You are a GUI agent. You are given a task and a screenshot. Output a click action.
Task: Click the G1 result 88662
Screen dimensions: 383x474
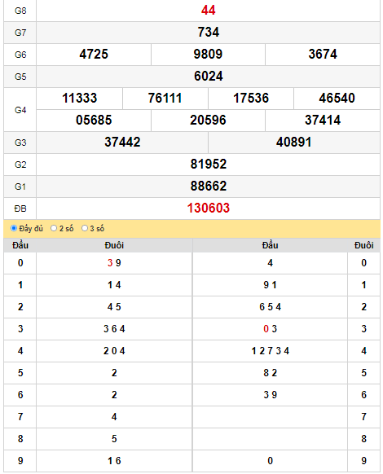[208, 187]
